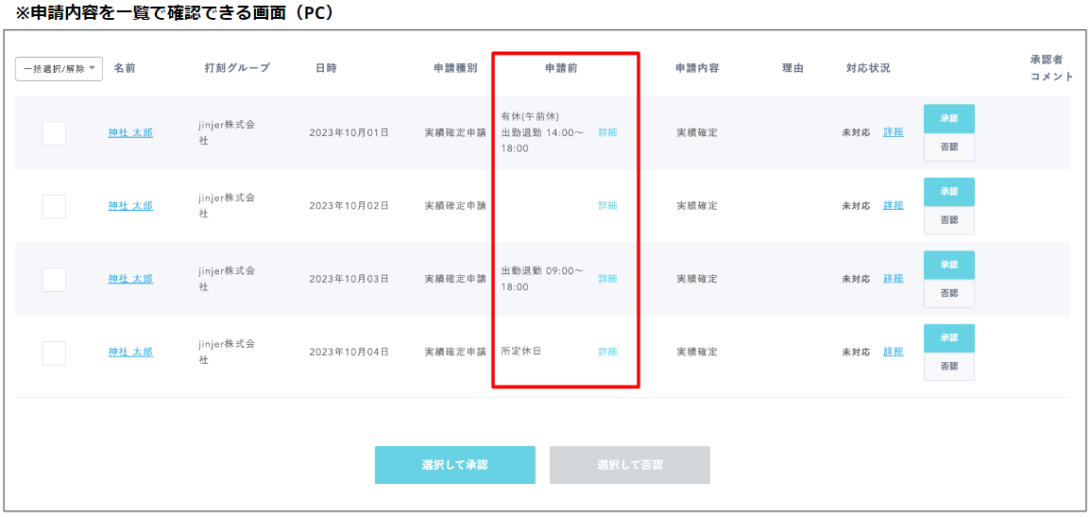Open 神社 太郎 link in the 10月01日 row
The image size is (1091, 517).
point(130,133)
